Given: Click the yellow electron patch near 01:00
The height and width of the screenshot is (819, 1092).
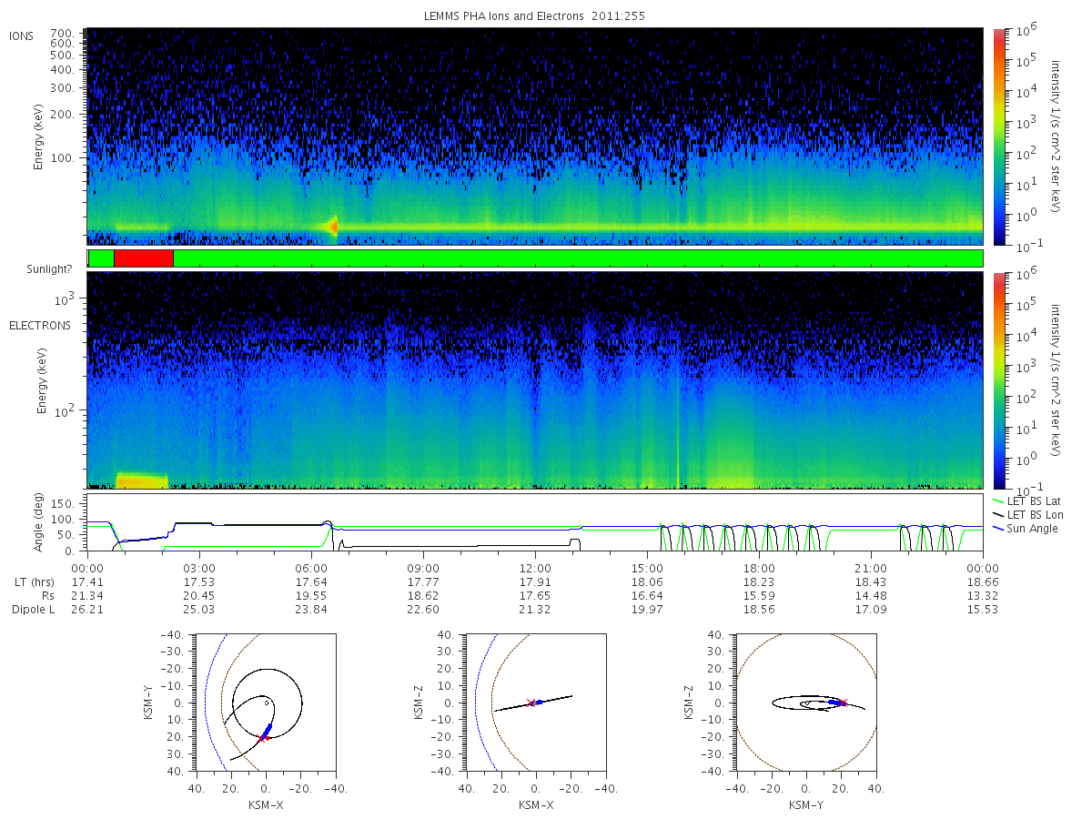Looking at the screenshot, I should coord(142,480).
